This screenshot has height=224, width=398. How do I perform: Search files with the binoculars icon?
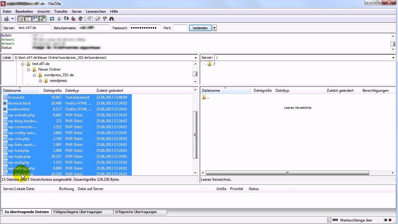pyautogui.click(x=112, y=19)
